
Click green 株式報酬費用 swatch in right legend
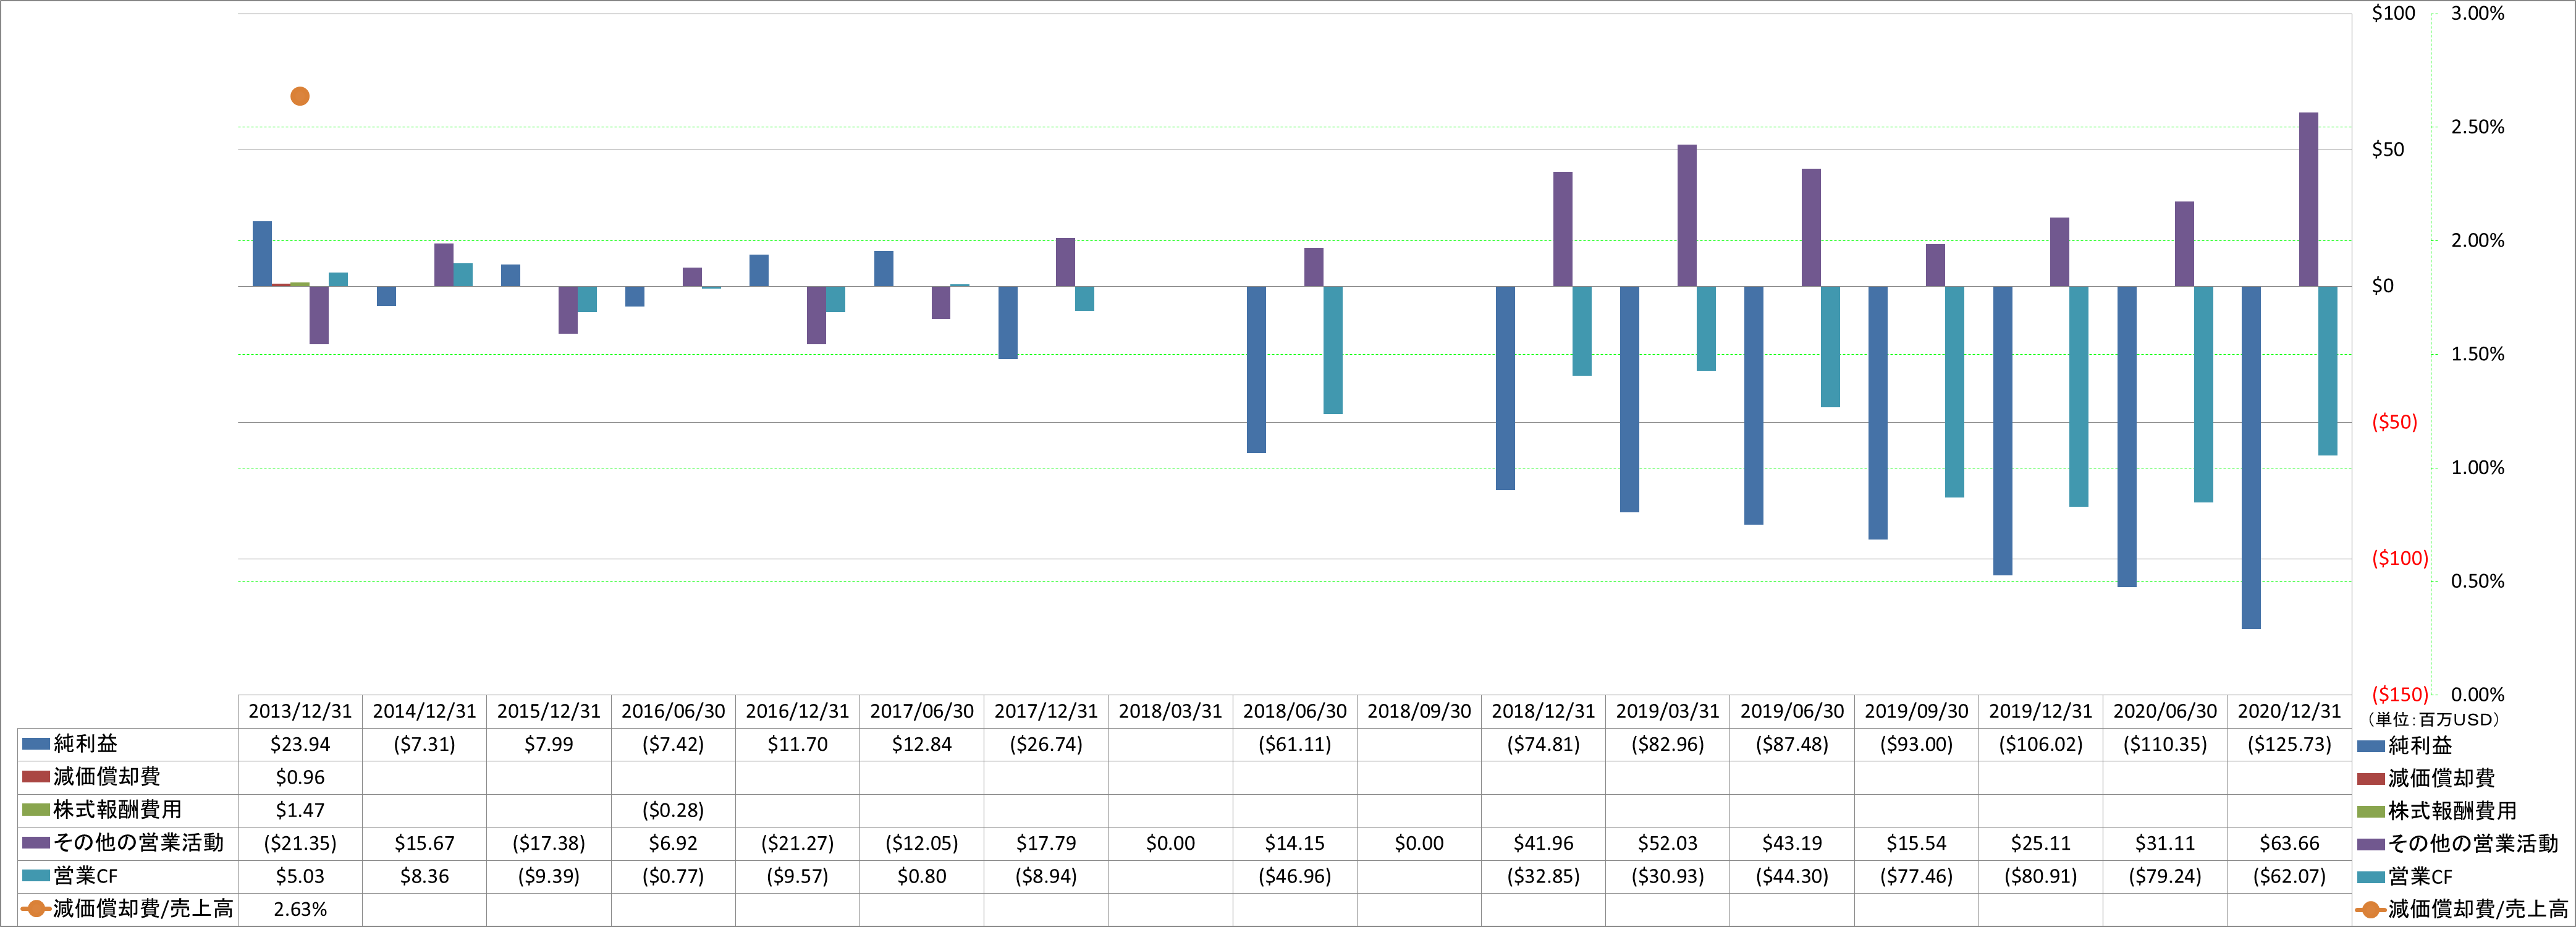[x=2370, y=812]
